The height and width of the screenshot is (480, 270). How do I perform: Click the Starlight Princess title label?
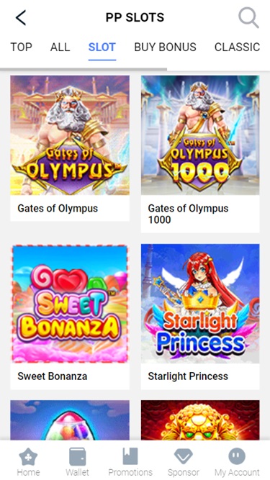point(188,376)
